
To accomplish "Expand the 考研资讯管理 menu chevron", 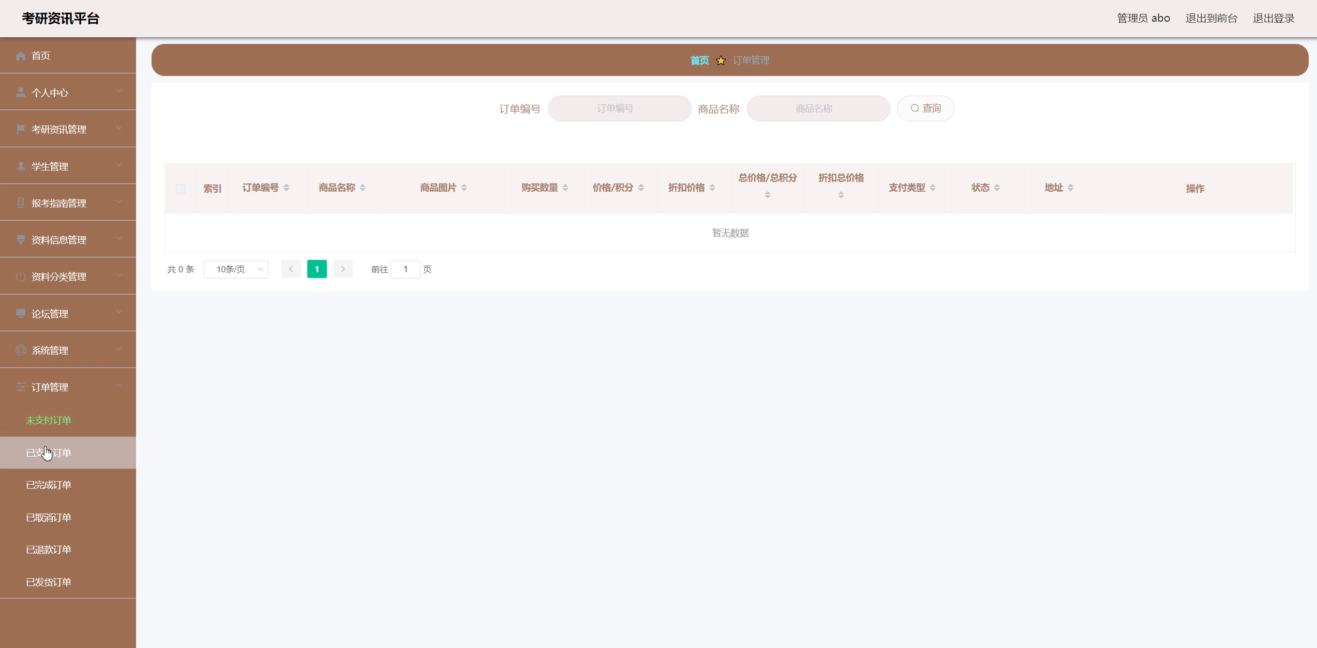I will coord(119,128).
